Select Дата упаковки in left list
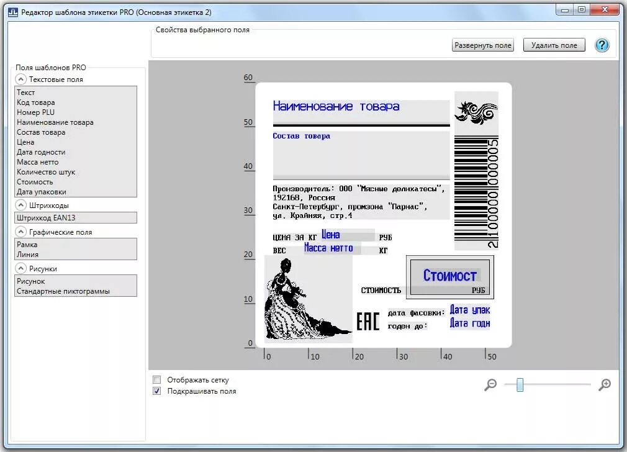The image size is (627, 452). [76, 192]
